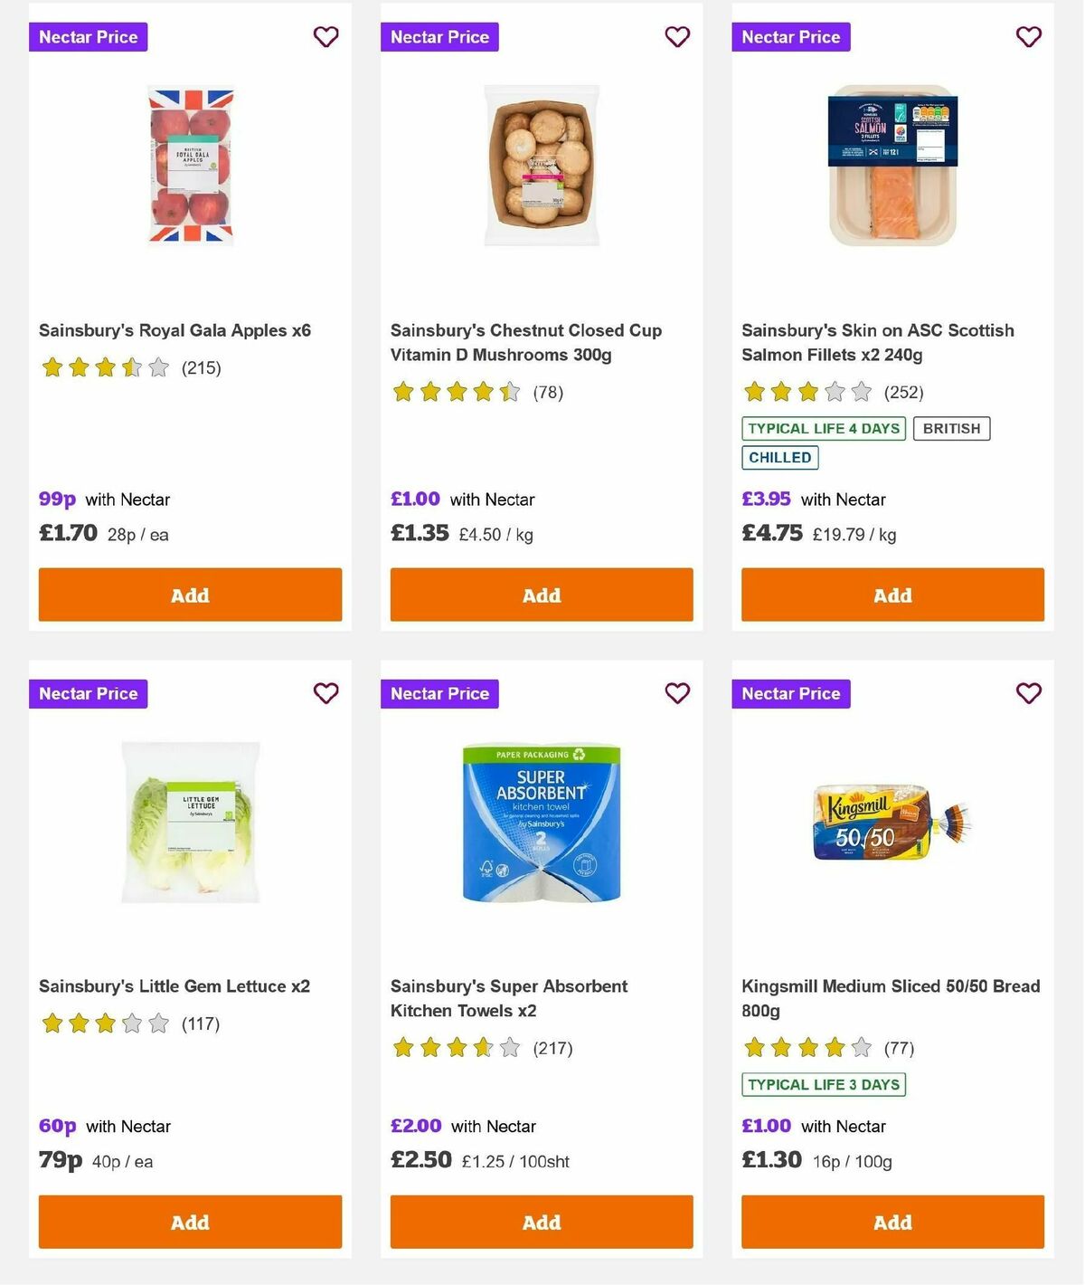Screen dimensions: 1085x1285
Task: Click the Nectar Price badge on apples
Action: point(88,37)
